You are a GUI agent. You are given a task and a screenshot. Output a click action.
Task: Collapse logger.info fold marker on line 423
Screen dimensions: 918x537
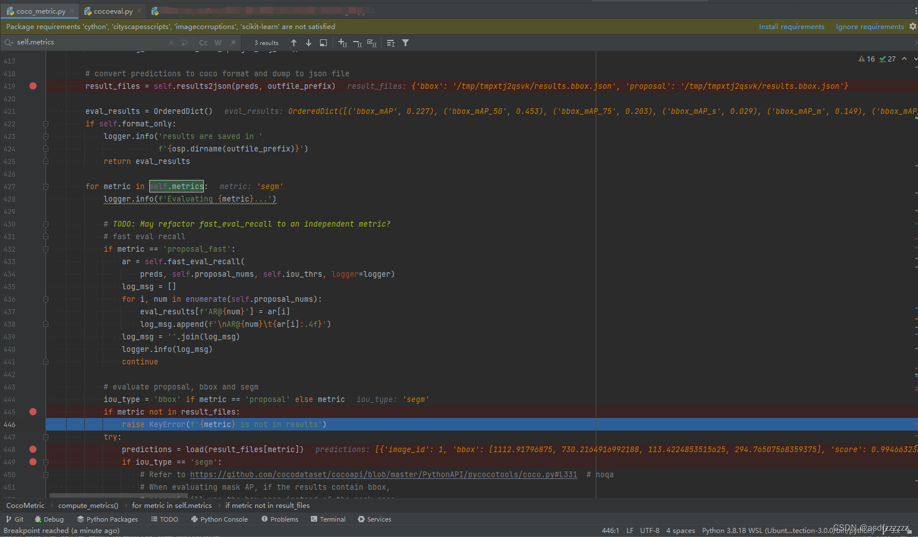[x=46, y=136]
